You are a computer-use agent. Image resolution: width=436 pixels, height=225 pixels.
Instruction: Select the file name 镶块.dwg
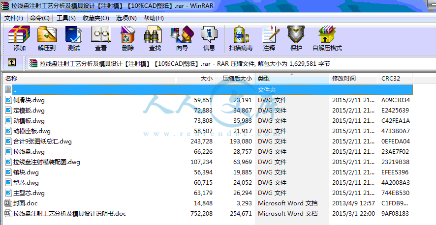coord(26,172)
